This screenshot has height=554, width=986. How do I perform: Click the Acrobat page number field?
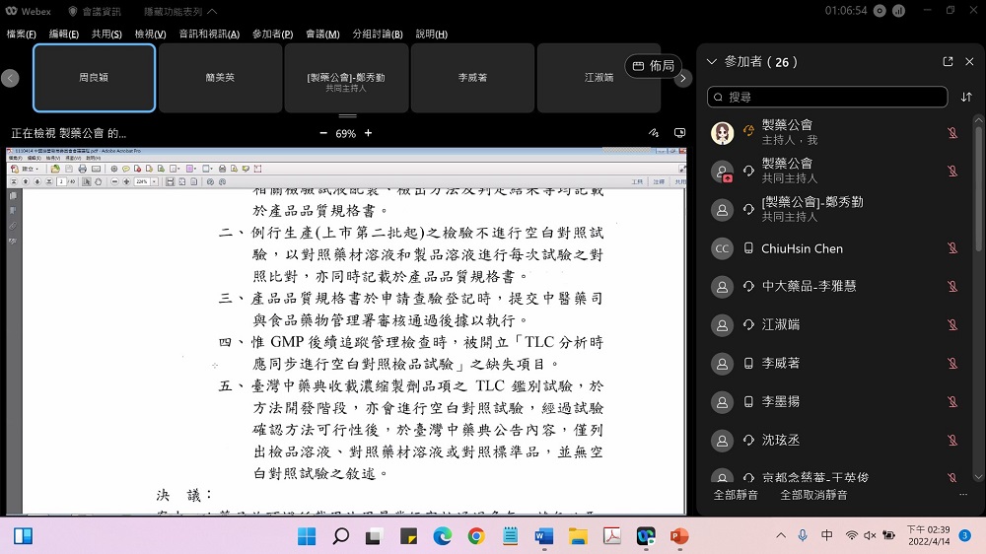[x=61, y=181]
